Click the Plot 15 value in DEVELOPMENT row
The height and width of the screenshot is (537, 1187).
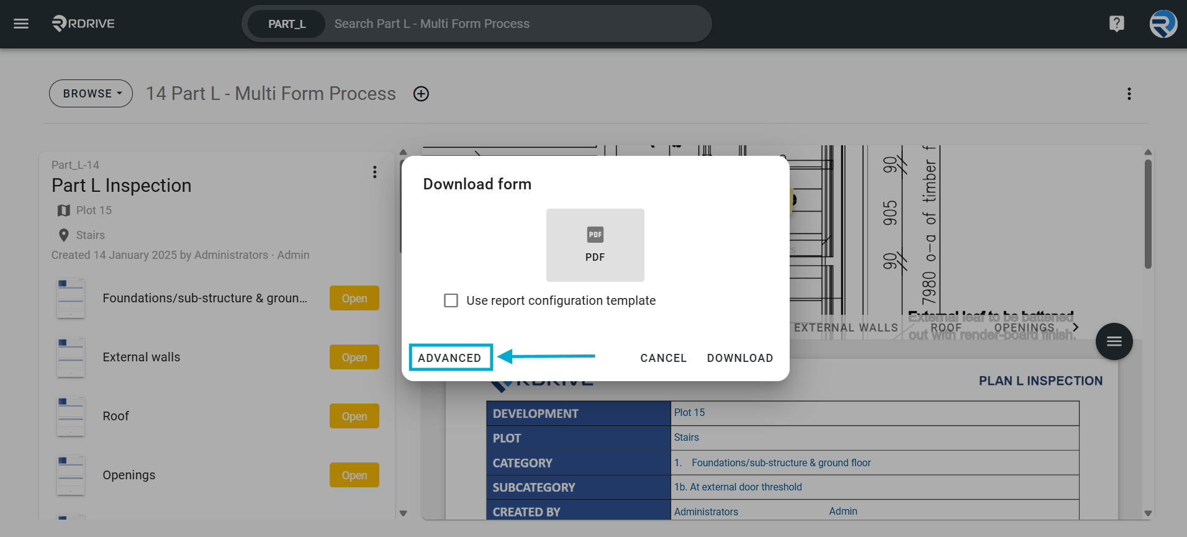pyautogui.click(x=689, y=413)
